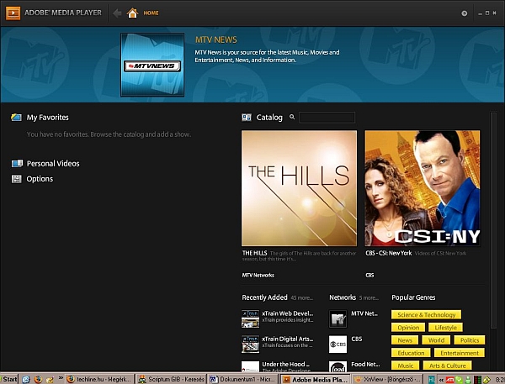Switch to Dokumentum1 Word taskbar button

coord(242,379)
